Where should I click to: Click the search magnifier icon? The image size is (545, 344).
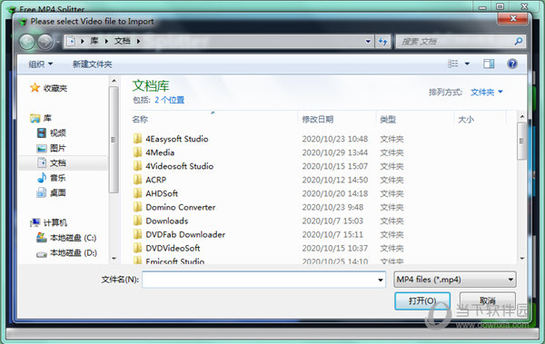[519, 42]
